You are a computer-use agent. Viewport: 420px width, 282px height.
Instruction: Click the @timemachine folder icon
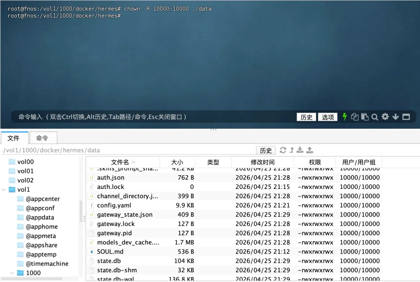[20, 264]
